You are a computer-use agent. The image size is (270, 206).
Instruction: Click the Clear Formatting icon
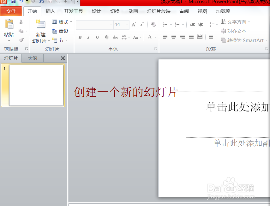tap(153, 24)
